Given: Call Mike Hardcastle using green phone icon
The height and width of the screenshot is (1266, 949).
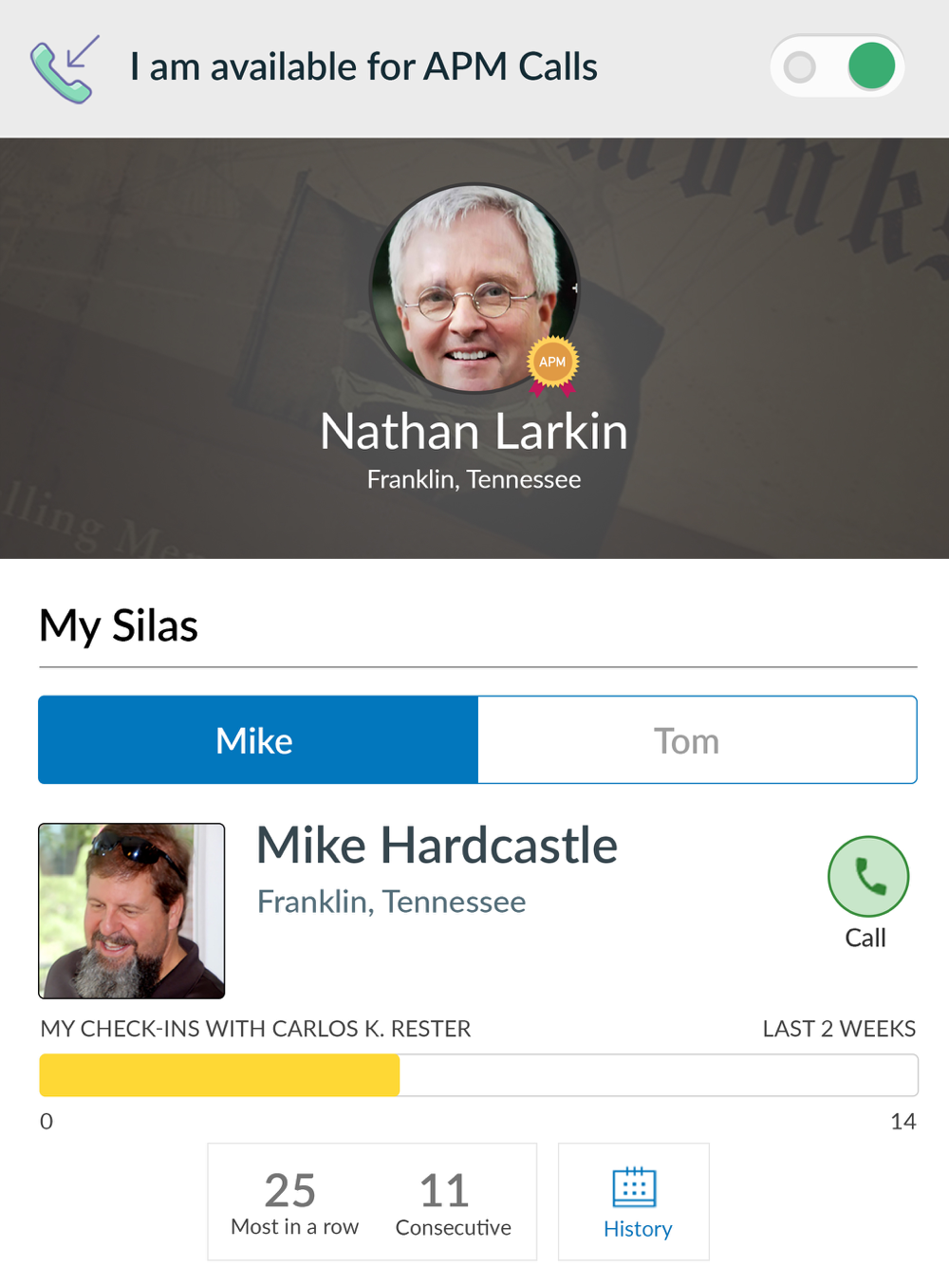Looking at the screenshot, I should click(x=868, y=876).
